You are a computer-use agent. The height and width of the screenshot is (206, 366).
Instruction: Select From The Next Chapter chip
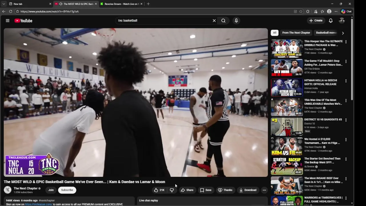click(x=296, y=33)
